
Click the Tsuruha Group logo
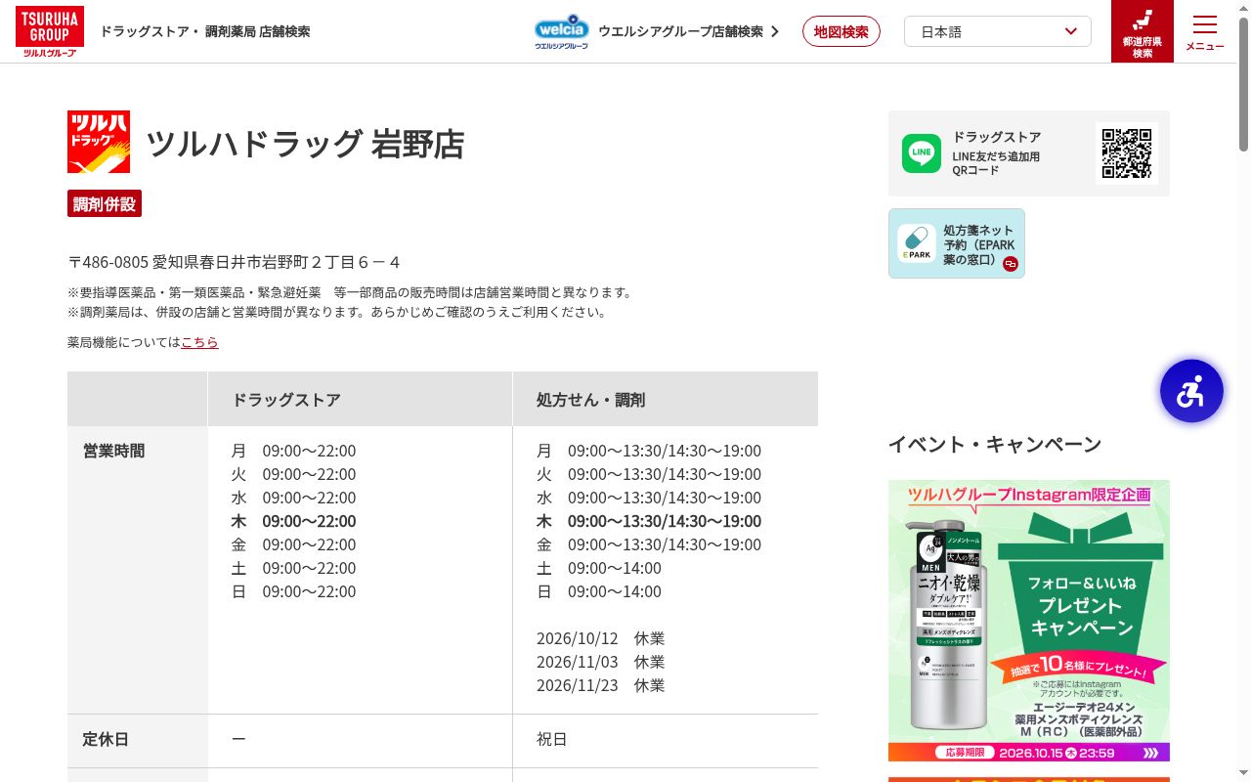(49, 31)
